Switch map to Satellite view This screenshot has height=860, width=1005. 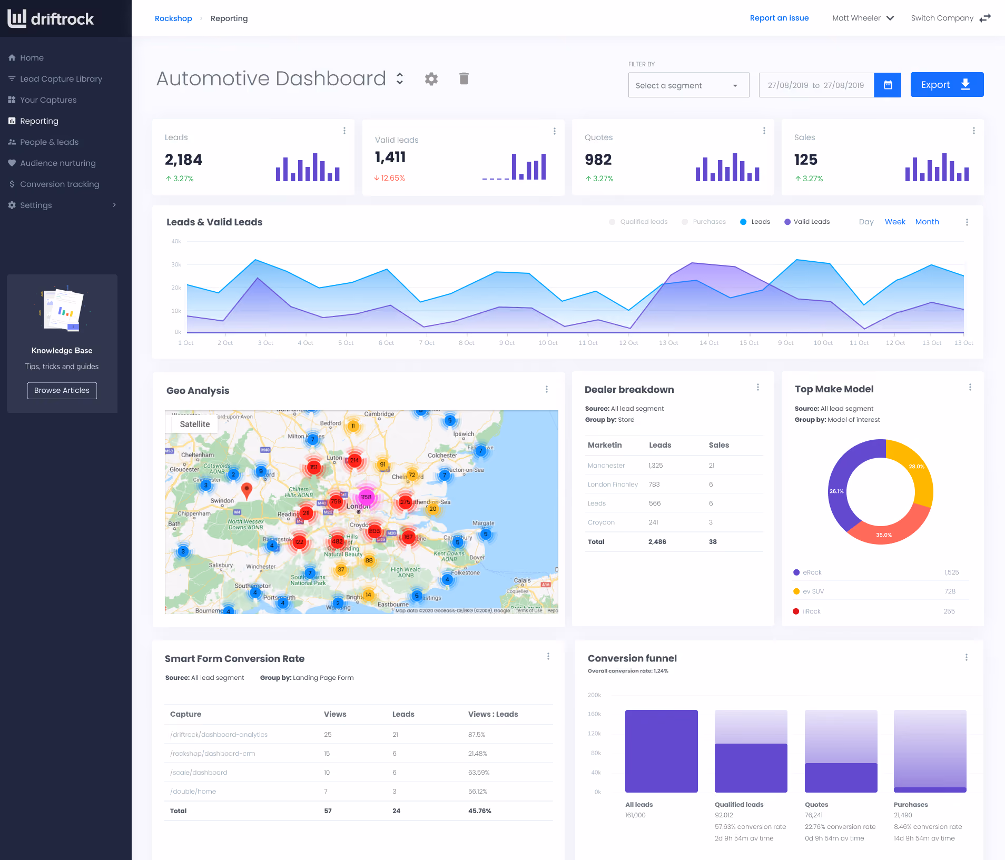(194, 424)
